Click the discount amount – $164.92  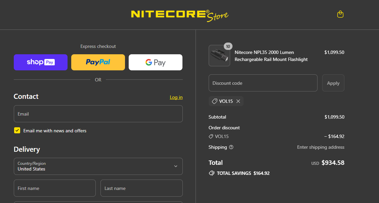click(334, 136)
